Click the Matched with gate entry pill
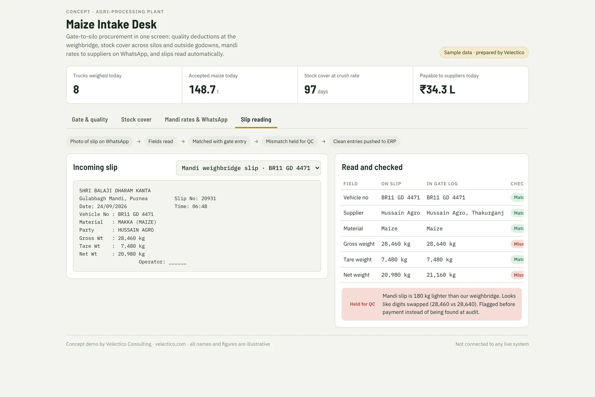 click(x=219, y=141)
